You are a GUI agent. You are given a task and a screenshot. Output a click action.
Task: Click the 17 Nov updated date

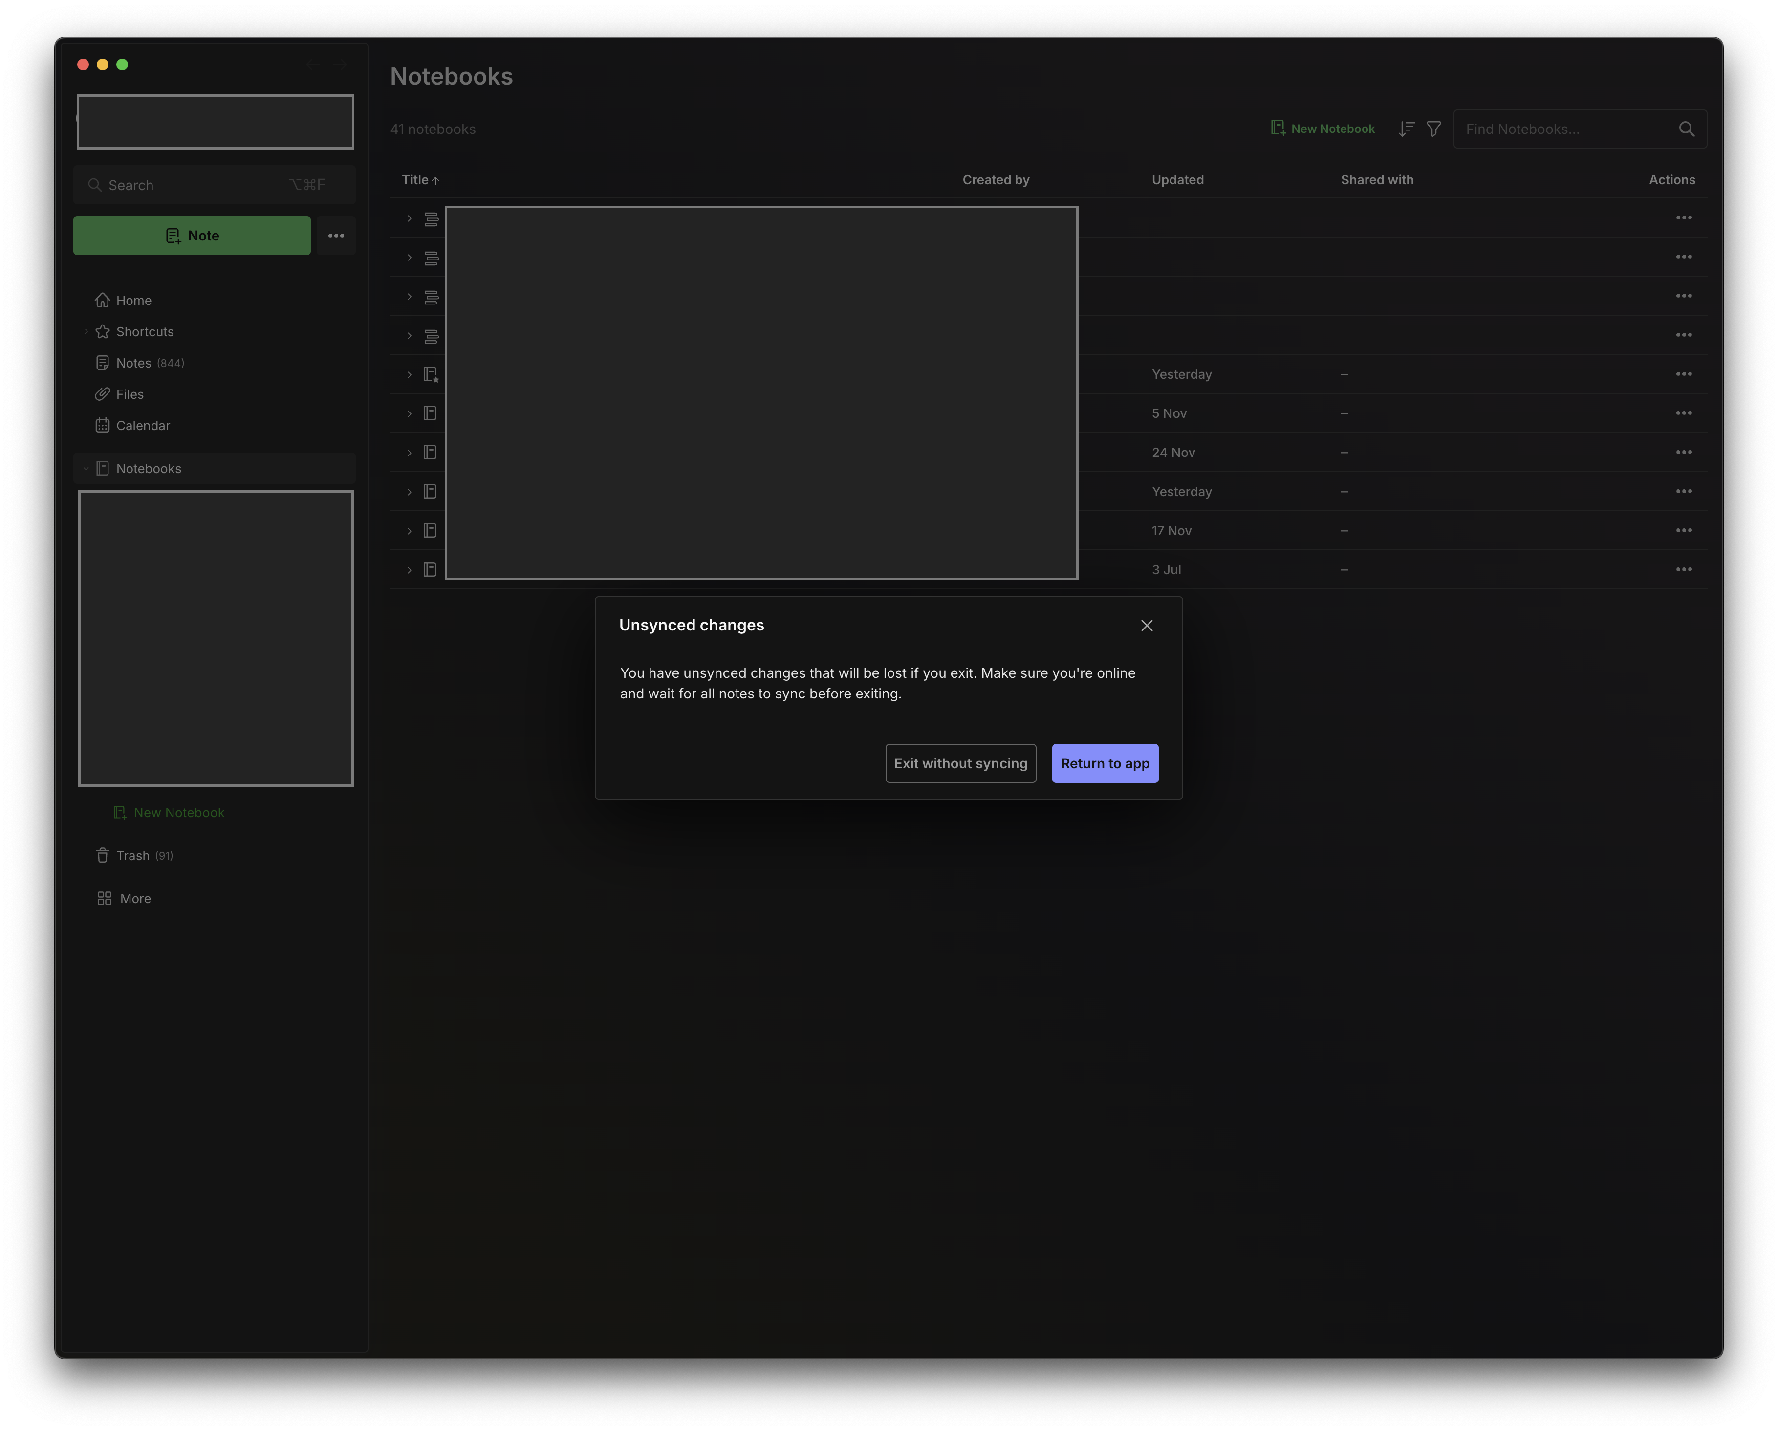(1171, 531)
